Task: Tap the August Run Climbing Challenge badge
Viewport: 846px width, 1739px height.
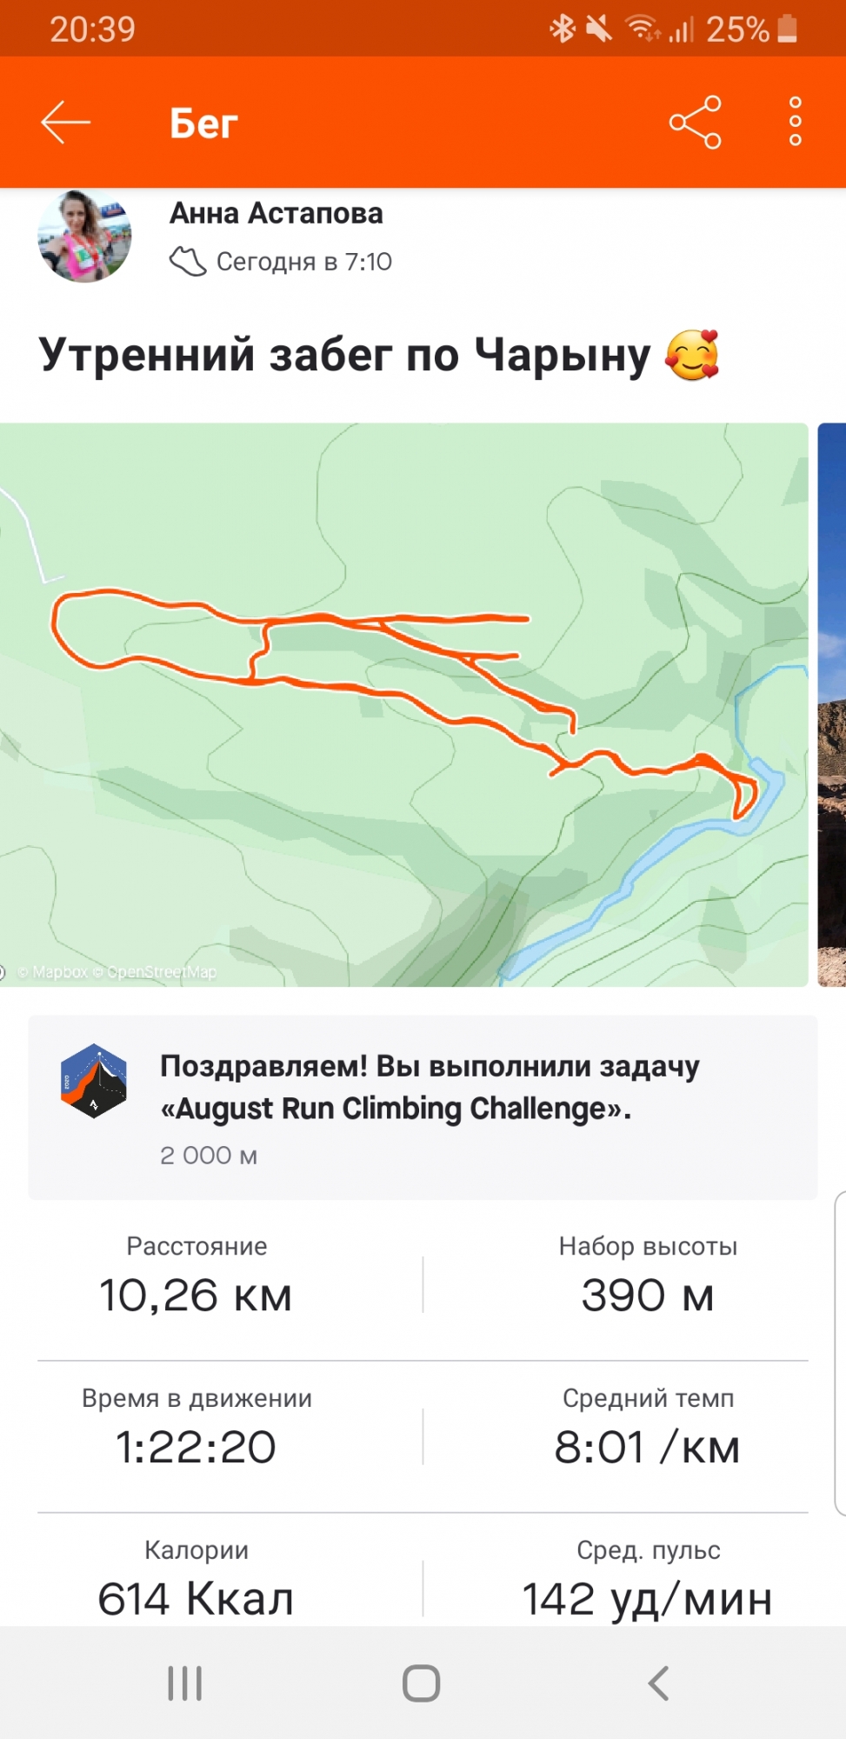Action: [x=94, y=1081]
